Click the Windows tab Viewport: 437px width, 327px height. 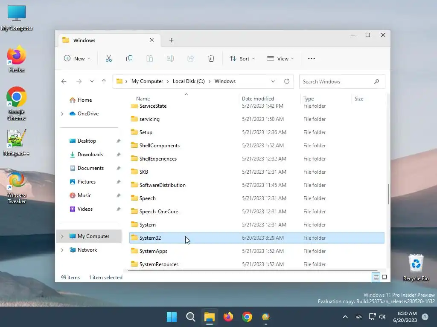pyautogui.click(x=109, y=40)
